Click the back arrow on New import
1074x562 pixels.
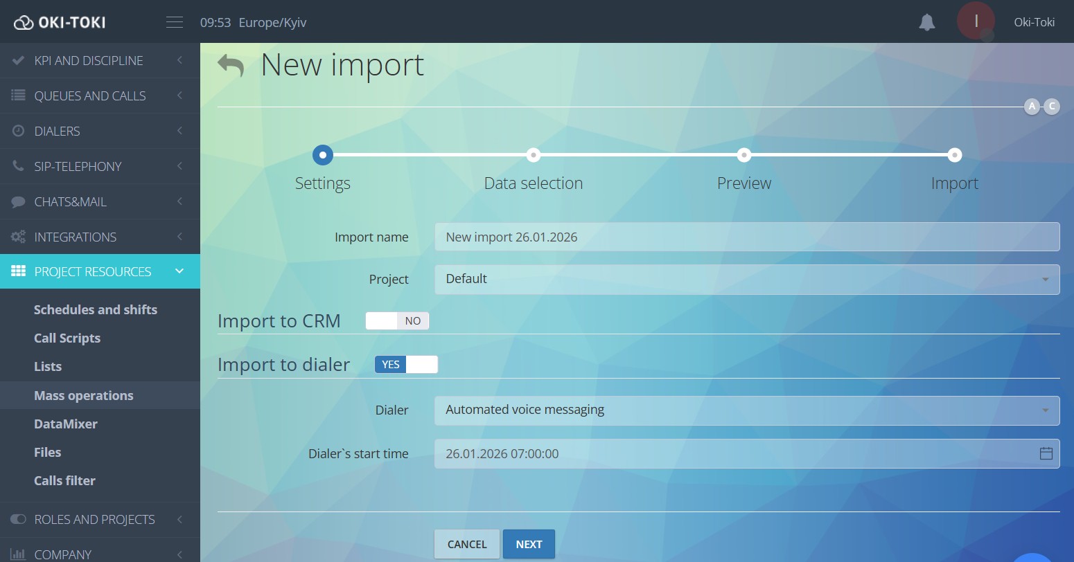point(231,64)
